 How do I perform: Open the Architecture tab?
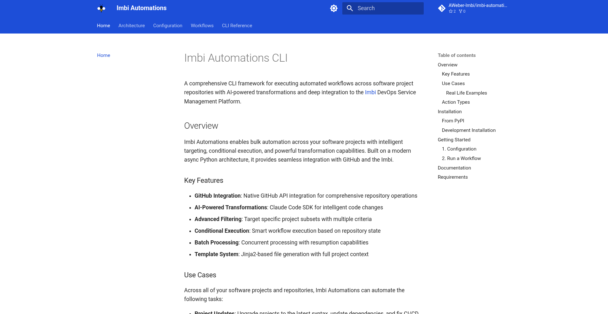pos(131,26)
